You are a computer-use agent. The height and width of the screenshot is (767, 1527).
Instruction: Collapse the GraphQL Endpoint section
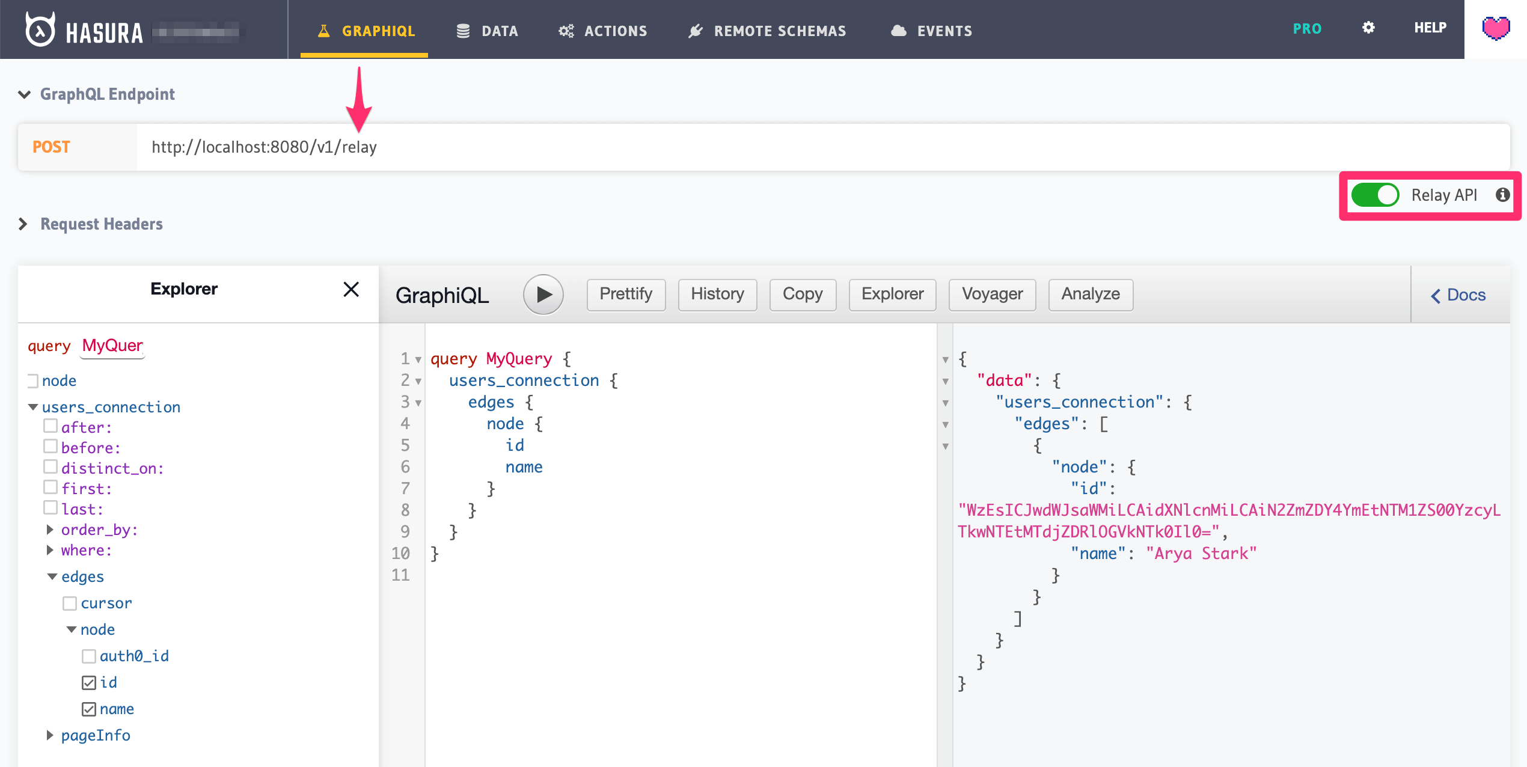23,94
